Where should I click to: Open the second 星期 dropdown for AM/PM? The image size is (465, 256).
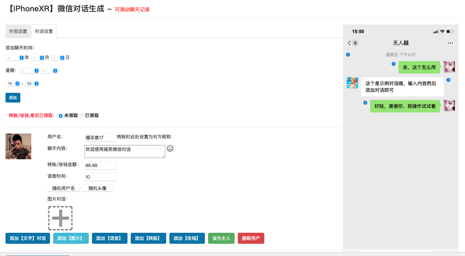click(49, 71)
